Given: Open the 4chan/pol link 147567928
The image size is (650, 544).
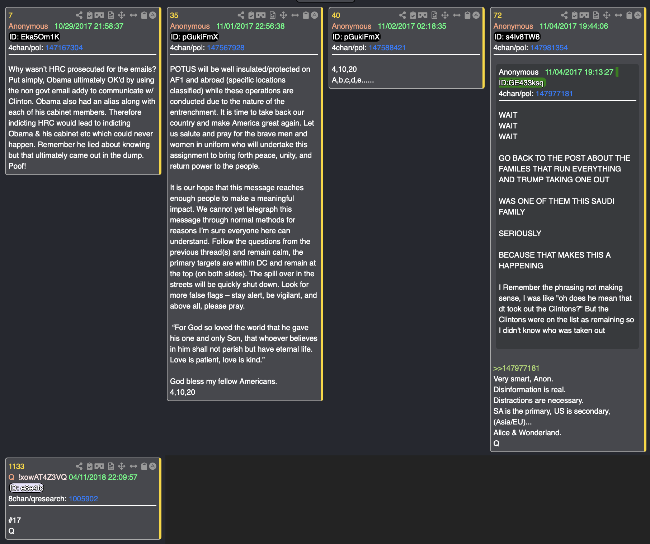Looking at the screenshot, I should (x=226, y=48).
